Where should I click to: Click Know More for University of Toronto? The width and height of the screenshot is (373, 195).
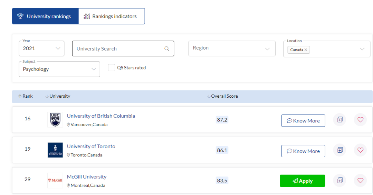pos(303,151)
